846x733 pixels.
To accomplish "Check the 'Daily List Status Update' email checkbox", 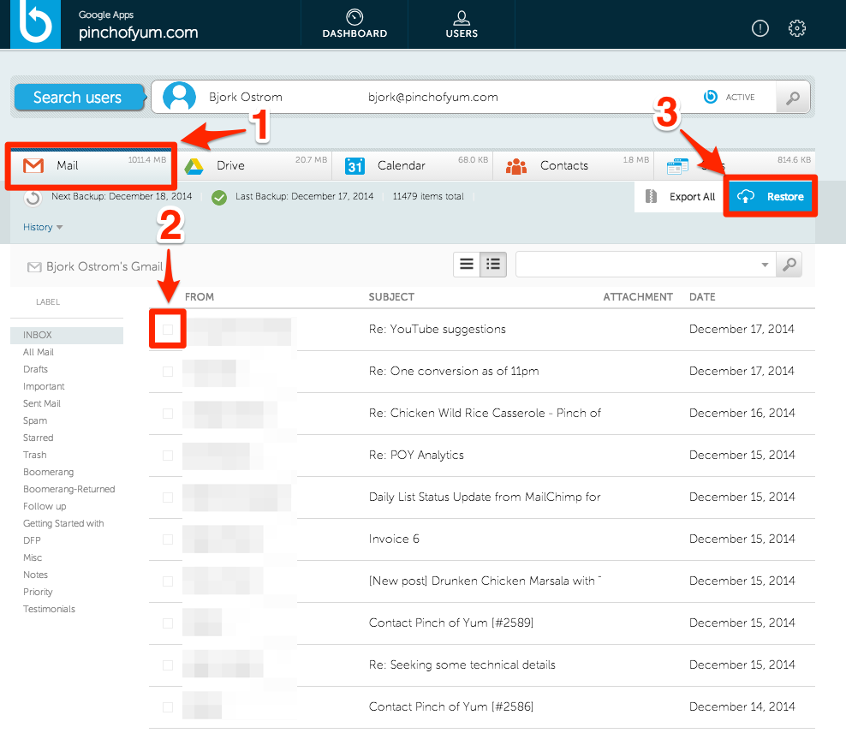I will pos(168,498).
